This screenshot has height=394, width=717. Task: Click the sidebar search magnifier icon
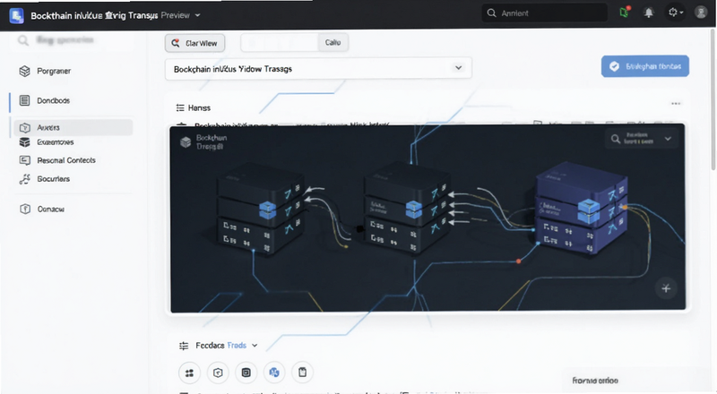pos(23,40)
